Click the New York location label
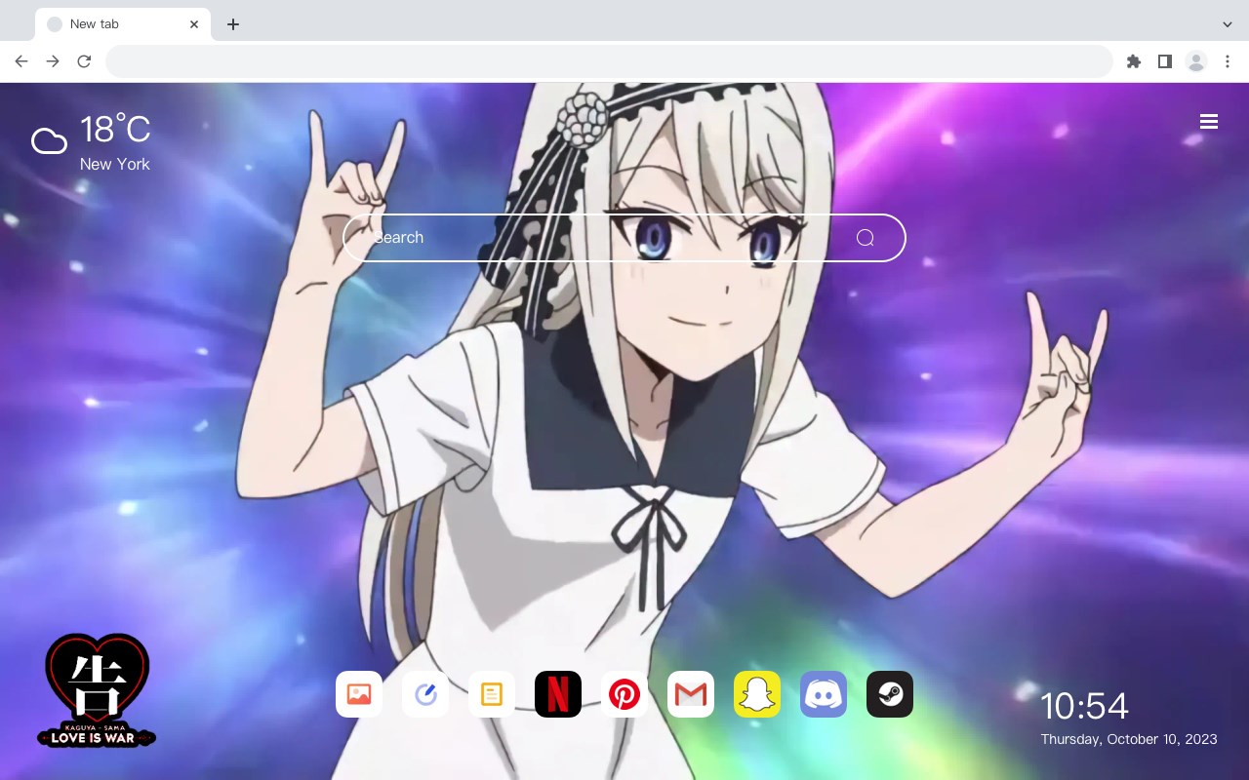The height and width of the screenshot is (780, 1249). (x=115, y=164)
